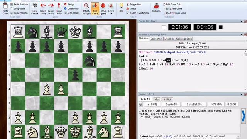Click the white pawn on d4

pyautogui.click(x=61, y=89)
